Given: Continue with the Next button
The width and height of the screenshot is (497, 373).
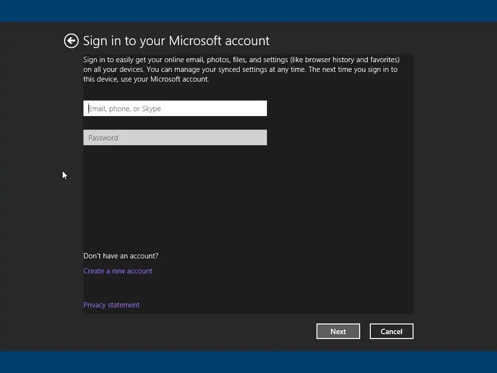Looking at the screenshot, I should (338, 331).
